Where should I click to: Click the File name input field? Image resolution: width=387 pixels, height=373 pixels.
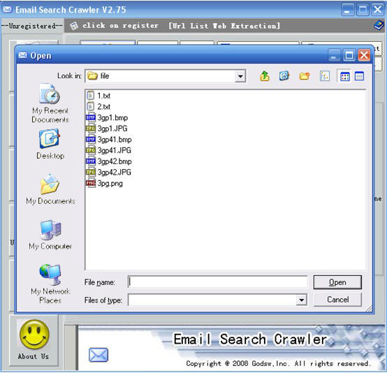217,282
